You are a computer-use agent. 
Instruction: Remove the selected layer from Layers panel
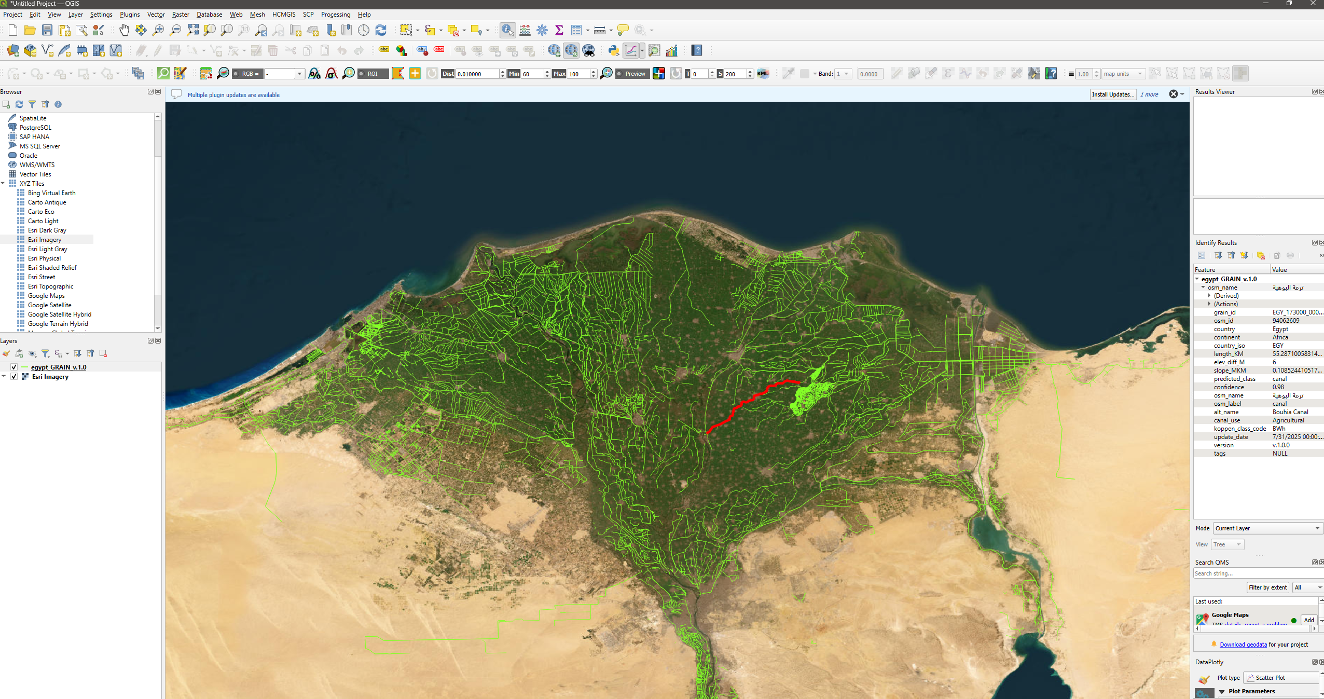click(x=103, y=353)
